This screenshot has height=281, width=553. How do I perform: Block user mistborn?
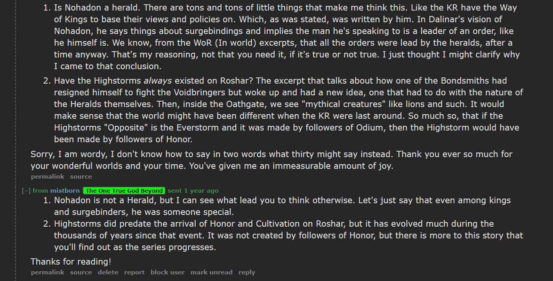click(x=168, y=272)
